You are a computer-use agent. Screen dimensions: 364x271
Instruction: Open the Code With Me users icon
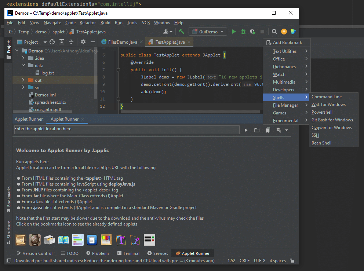point(168,32)
